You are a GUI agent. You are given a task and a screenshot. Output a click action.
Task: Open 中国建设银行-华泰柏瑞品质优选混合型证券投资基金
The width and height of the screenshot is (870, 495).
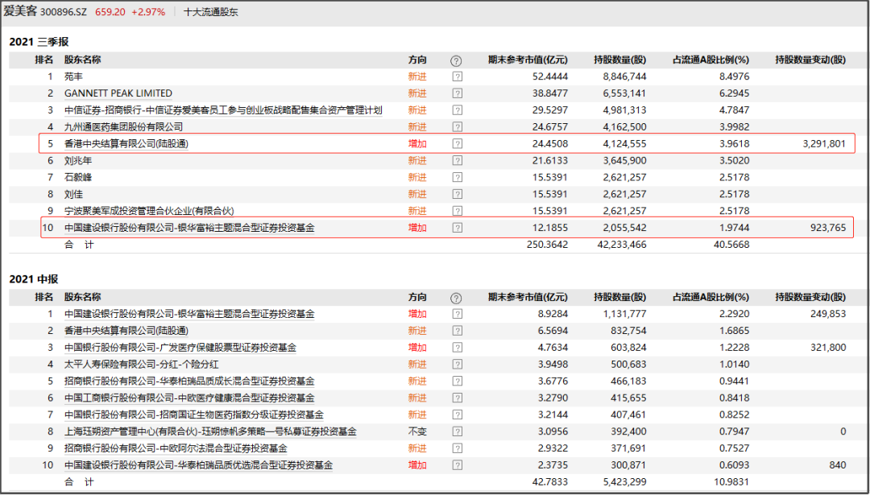199,465
